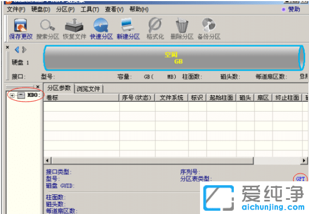Click the 卷标 column header

coord(81,97)
